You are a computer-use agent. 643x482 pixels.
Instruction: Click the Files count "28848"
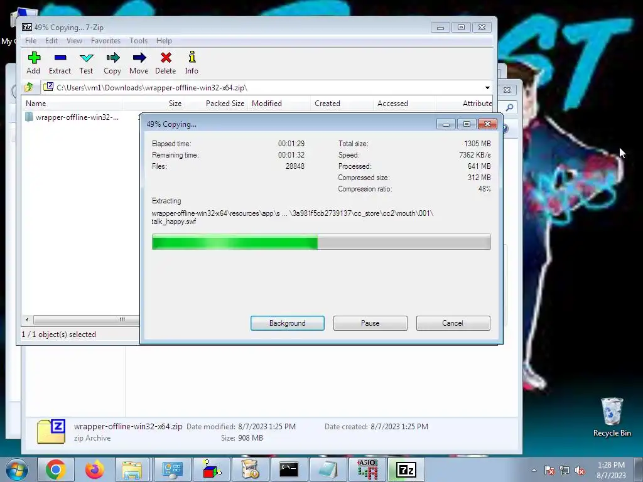295,166
